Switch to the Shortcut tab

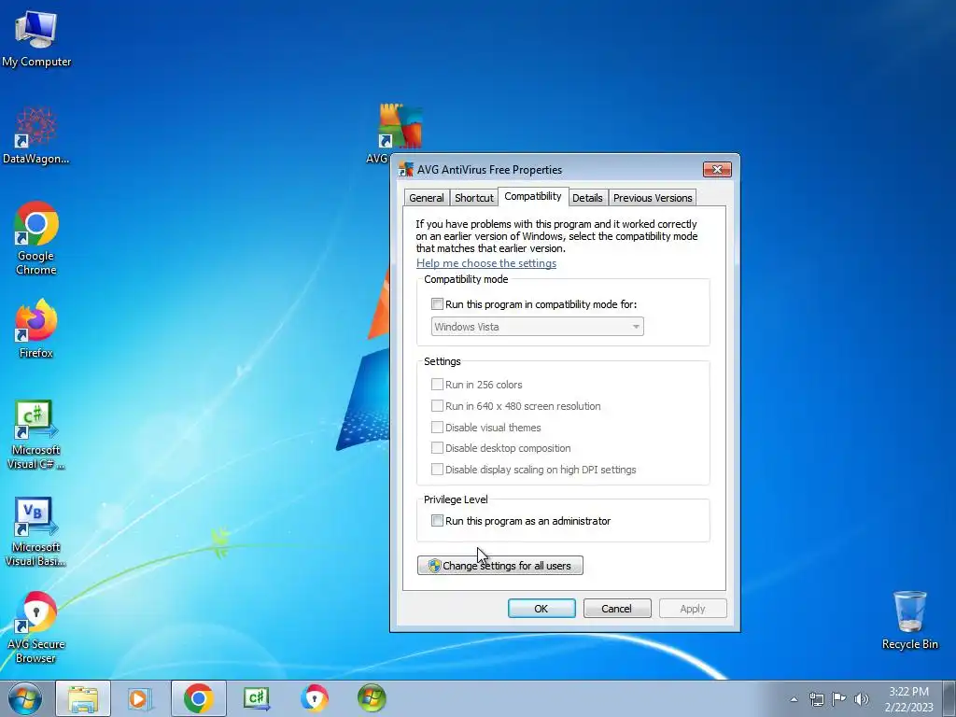(x=473, y=198)
